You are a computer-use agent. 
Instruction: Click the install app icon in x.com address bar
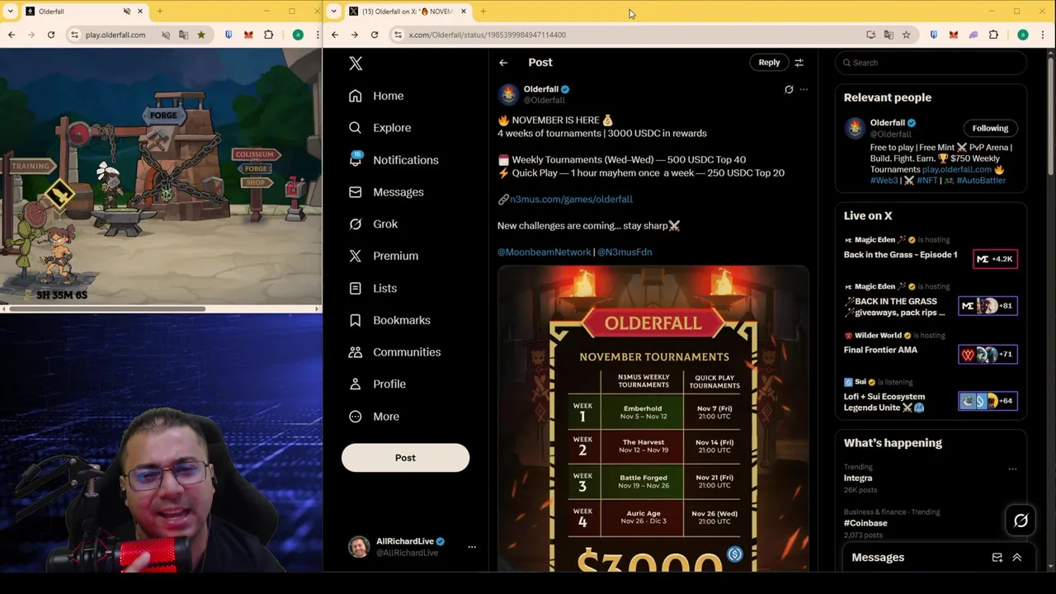(x=870, y=35)
